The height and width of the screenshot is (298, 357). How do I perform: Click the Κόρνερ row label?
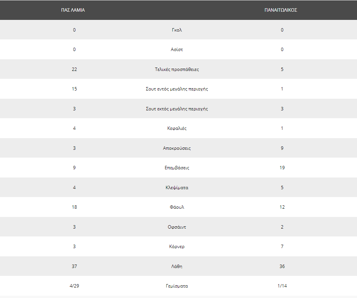point(177,247)
